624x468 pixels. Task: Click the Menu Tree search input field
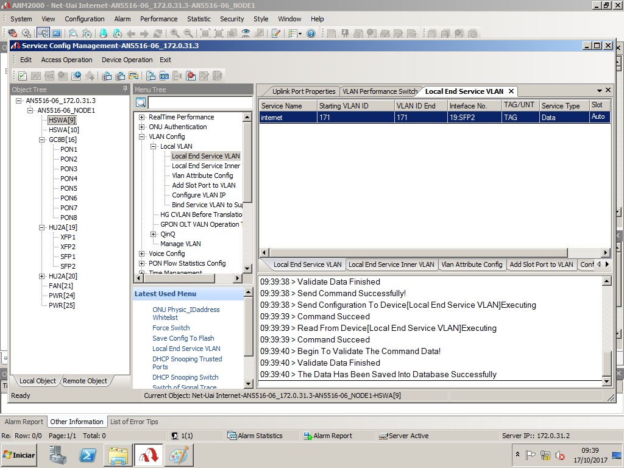(x=200, y=103)
